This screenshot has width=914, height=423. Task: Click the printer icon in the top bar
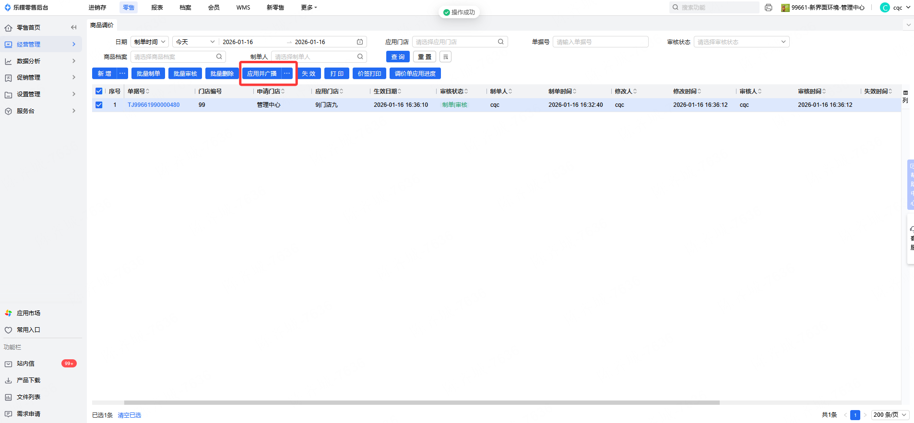click(x=768, y=8)
